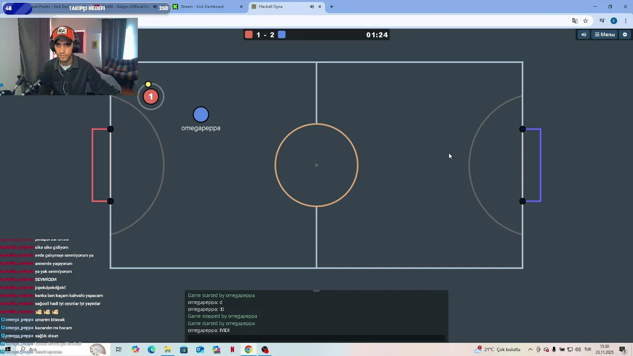The height and width of the screenshot is (356, 633).
Task: Click the yellow ball on the field
Action: point(148,85)
